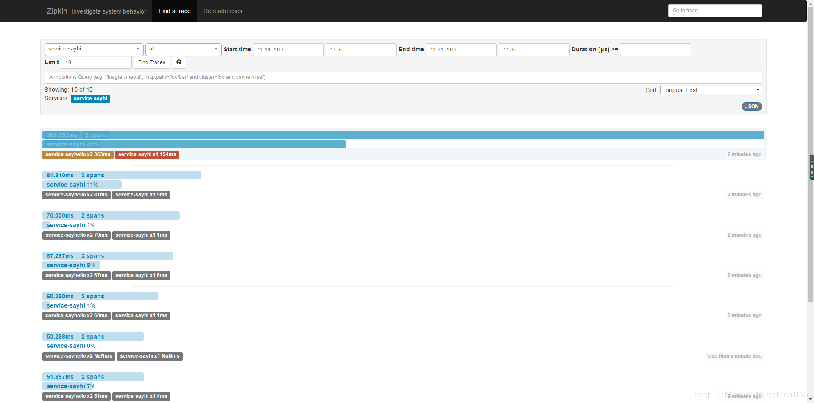Click the service-sayhi 8% bar
This screenshot has width=814, height=403.
tap(71, 265)
